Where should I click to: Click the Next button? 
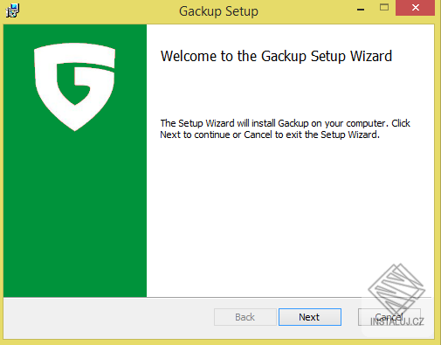310,317
